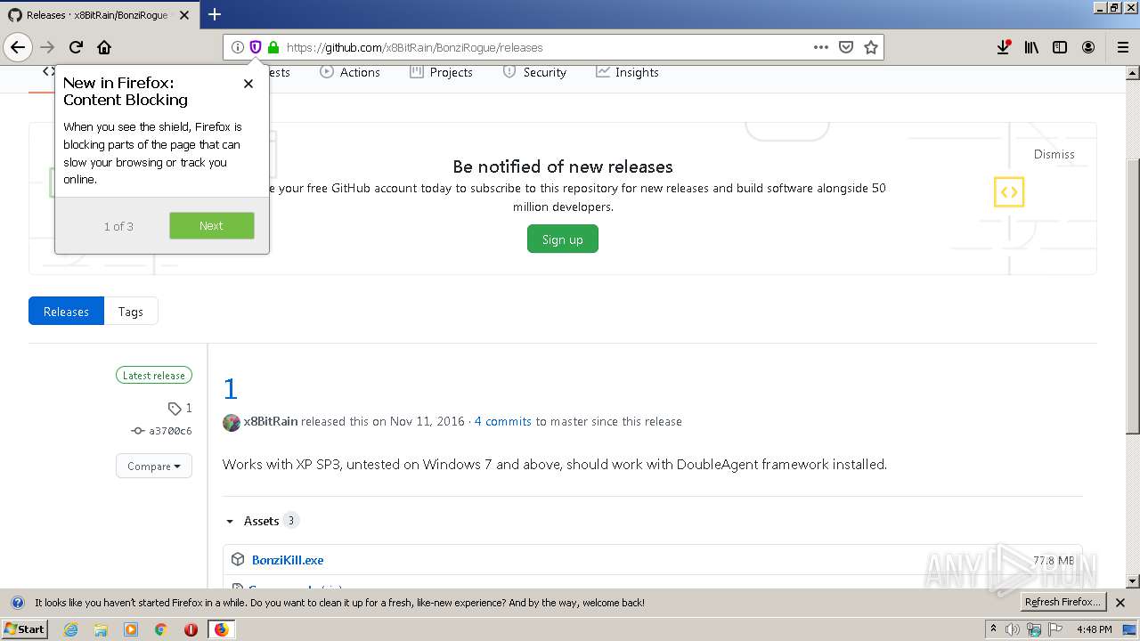Image resolution: width=1140 pixels, height=641 pixels.
Task: Open Firefox account icon
Action: point(1088,47)
